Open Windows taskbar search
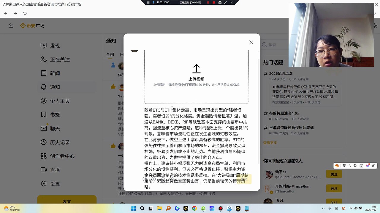The image size is (380, 213). tap(142, 208)
